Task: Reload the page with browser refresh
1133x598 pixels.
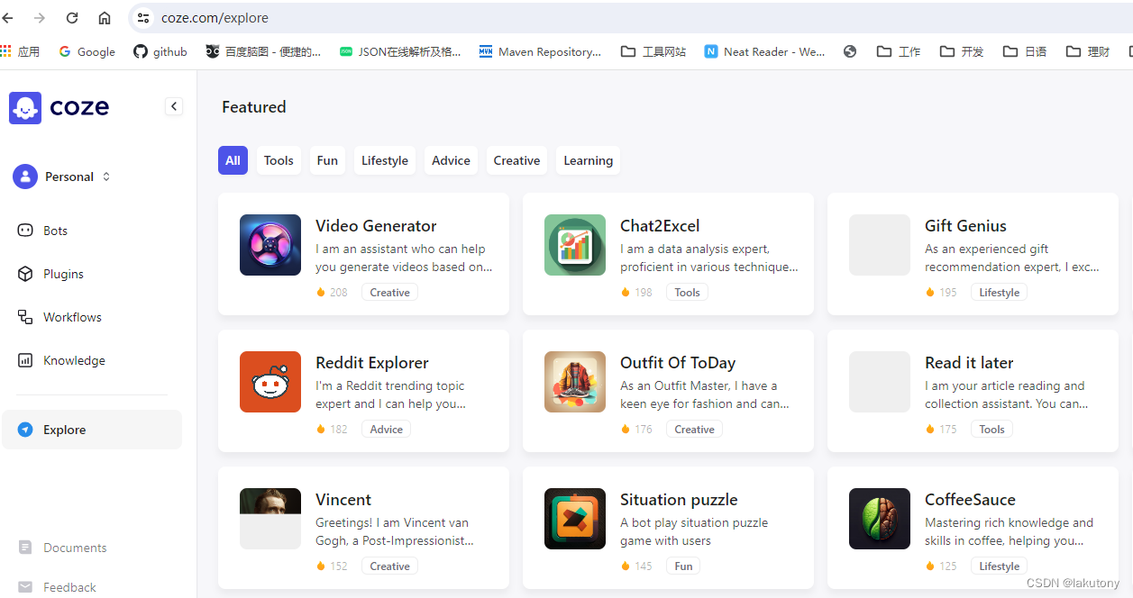Action: pos(72,18)
